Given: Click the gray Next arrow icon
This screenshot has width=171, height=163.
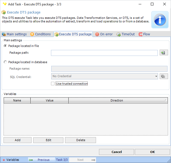Looking at the screenshot, I should pos(93,160).
